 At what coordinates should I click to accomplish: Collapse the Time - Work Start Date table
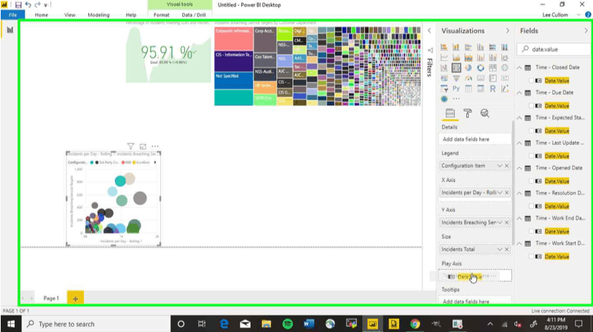[x=519, y=243]
